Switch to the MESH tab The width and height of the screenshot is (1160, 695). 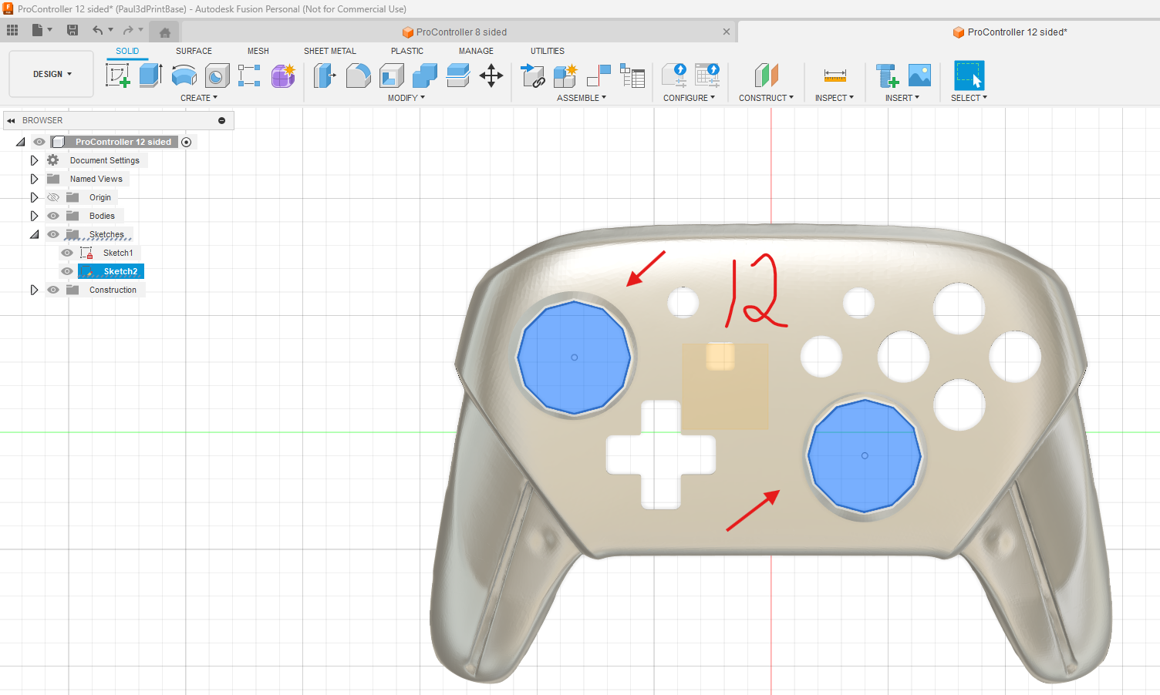pyautogui.click(x=258, y=51)
